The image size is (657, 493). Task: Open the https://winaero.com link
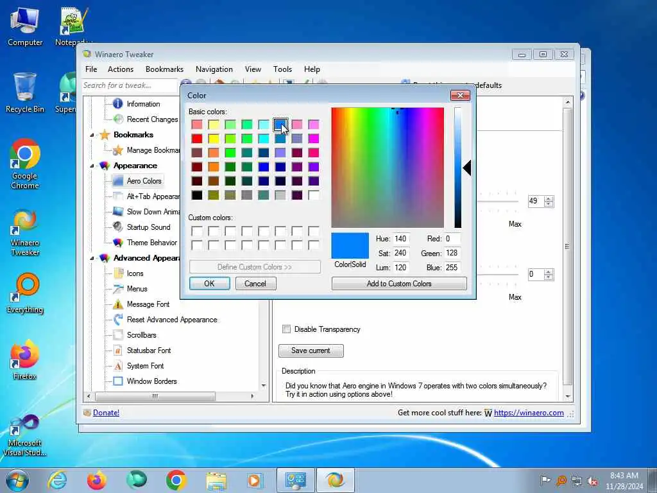coord(529,413)
